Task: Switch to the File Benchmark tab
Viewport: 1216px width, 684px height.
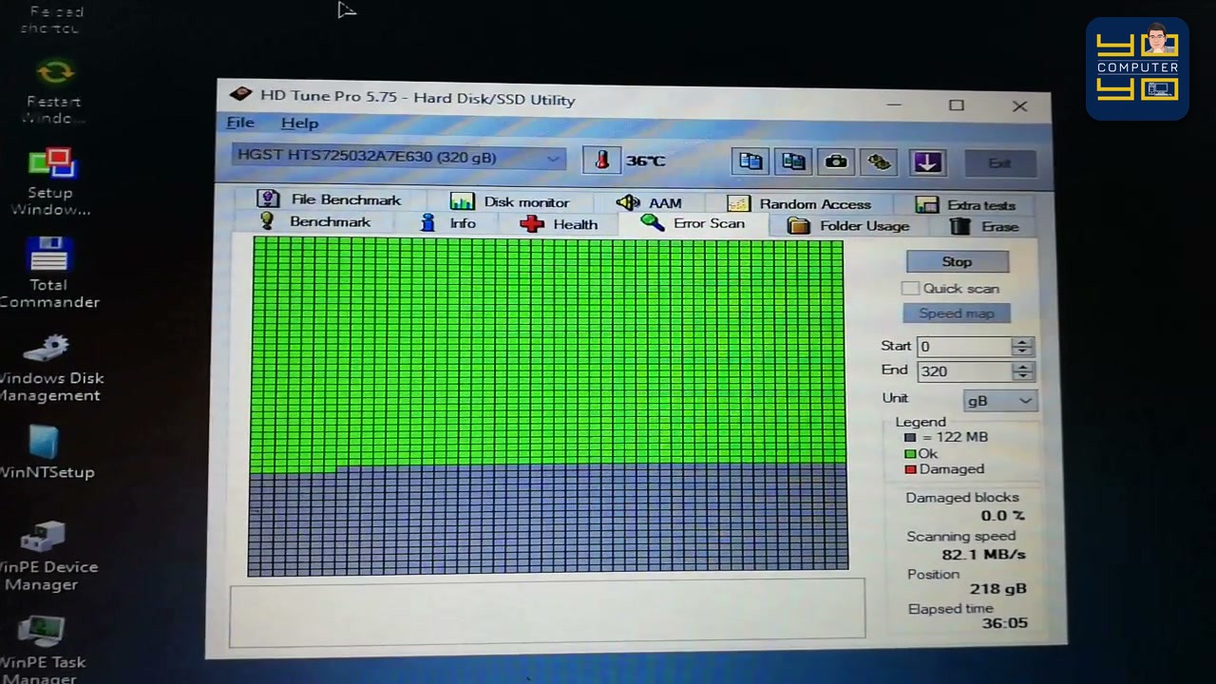Action: 330,199
